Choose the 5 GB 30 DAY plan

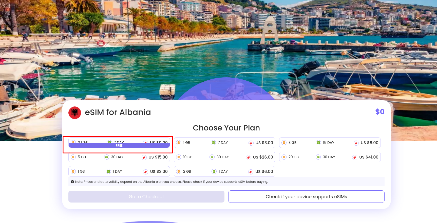pyautogui.click(x=119, y=157)
